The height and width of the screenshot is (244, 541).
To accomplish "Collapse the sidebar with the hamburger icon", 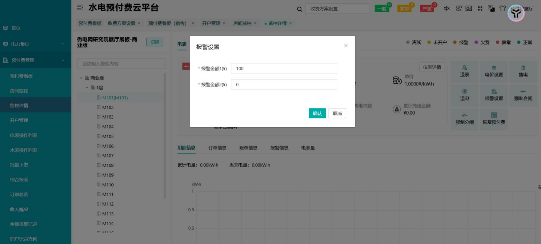I will coord(80,7).
